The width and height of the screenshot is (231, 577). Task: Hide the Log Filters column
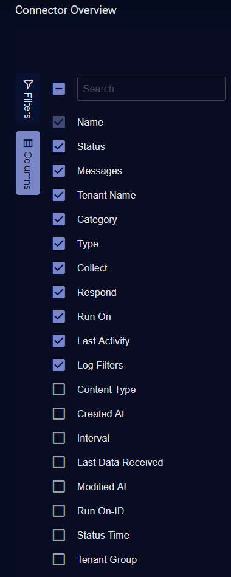tap(59, 365)
